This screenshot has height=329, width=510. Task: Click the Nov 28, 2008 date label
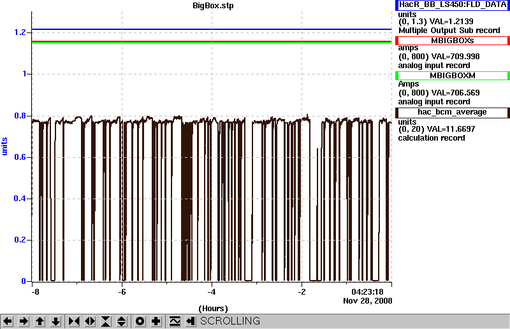[368, 301]
